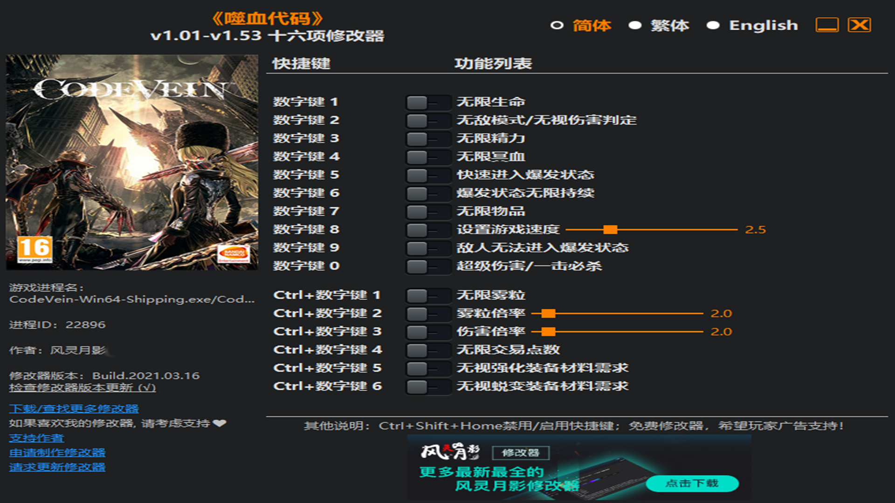Click the Code Vein cover art
This screenshot has height=503, width=895.
click(132, 162)
